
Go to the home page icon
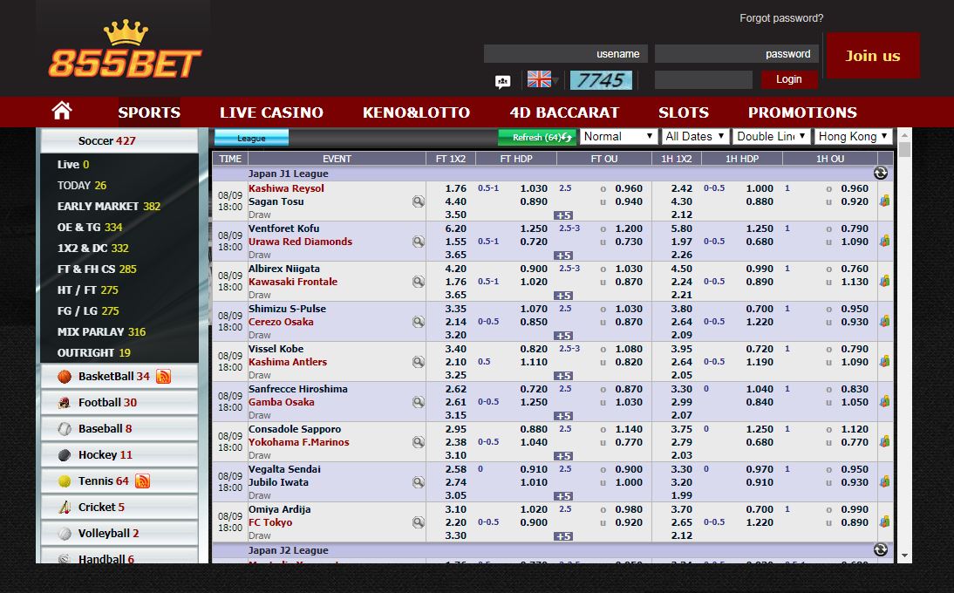pos(61,112)
